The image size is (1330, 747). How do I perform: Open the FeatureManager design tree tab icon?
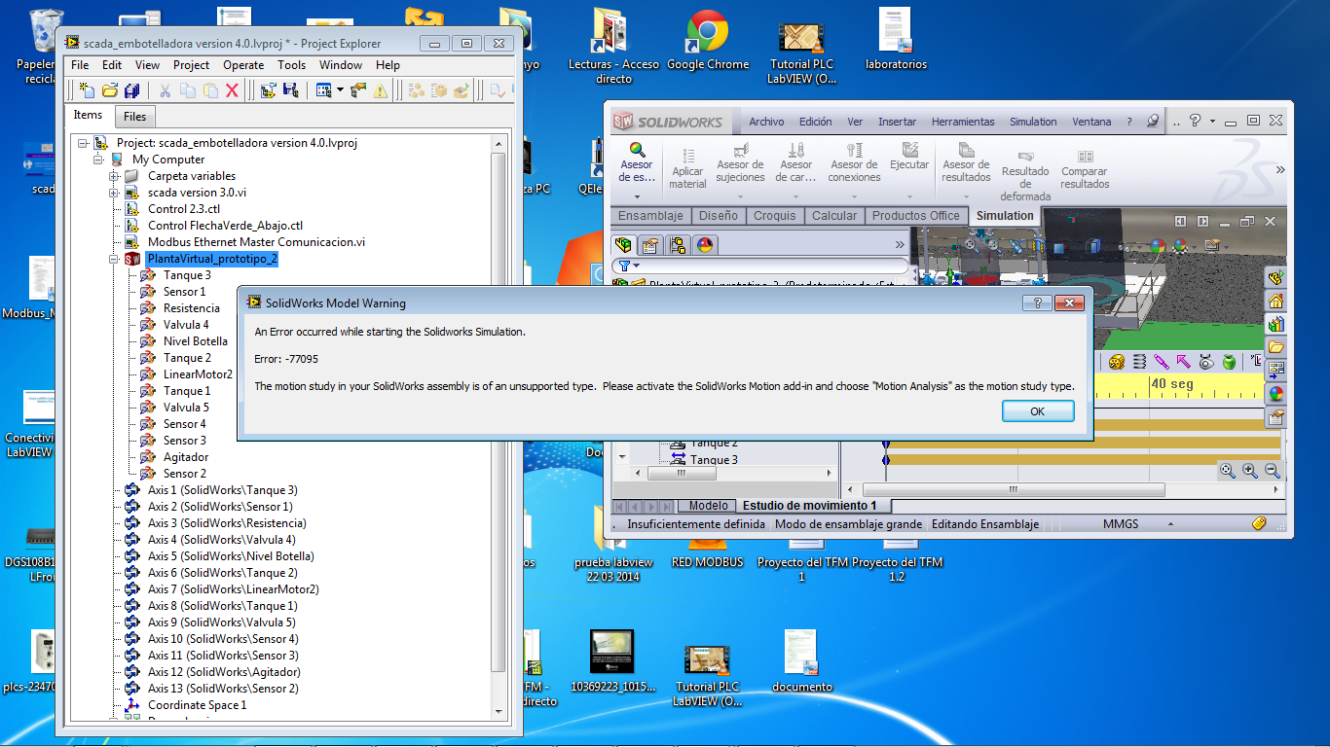(x=623, y=244)
